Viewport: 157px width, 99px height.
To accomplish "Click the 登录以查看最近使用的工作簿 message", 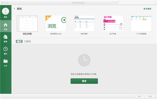I will tap(84, 74).
